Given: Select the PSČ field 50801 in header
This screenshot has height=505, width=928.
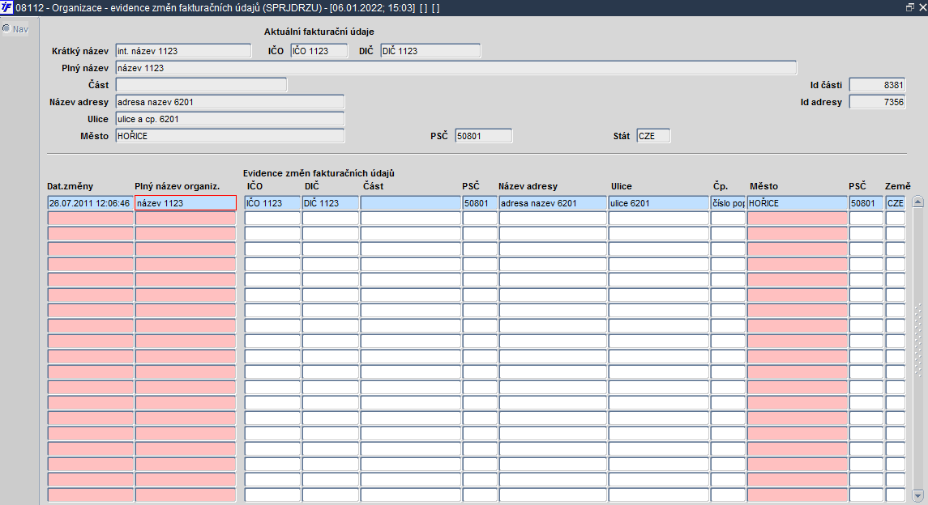Looking at the screenshot, I should pyautogui.click(x=484, y=137).
